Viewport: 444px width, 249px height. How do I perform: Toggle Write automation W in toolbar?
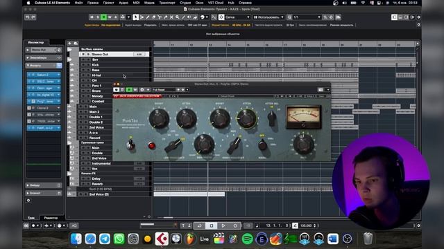pos(110,17)
